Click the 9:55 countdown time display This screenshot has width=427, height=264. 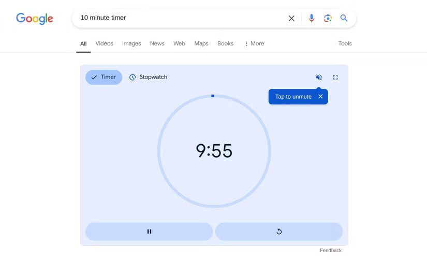tap(214, 151)
